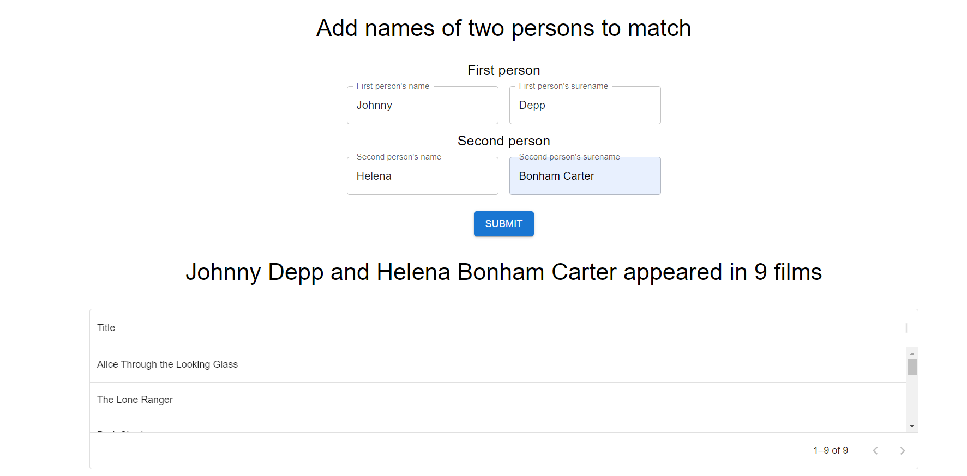Click the films count results heading
Viewport: 967px width, 476px height.
(503, 272)
